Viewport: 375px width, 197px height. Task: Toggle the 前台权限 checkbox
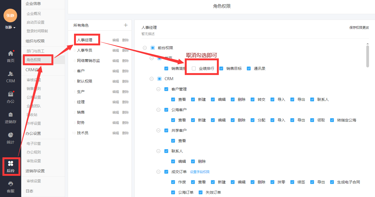tap(153, 48)
